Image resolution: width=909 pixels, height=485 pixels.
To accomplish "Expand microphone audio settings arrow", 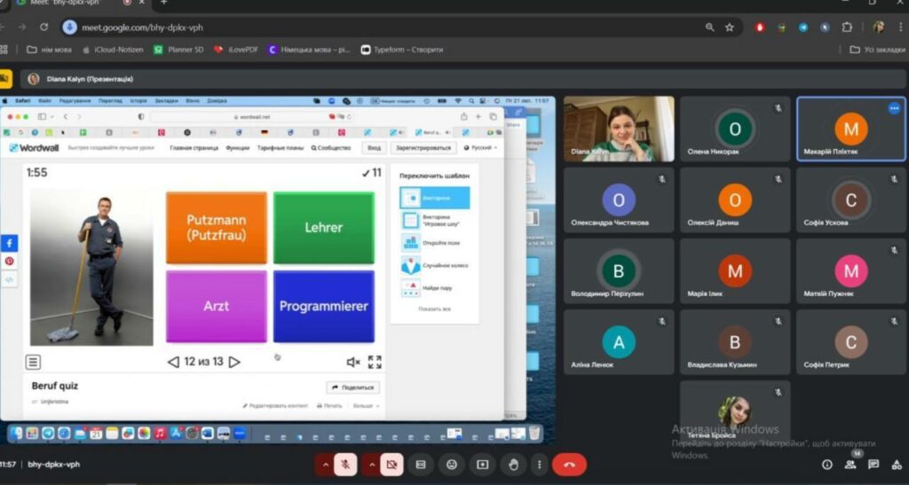I will pyautogui.click(x=325, y=464).
